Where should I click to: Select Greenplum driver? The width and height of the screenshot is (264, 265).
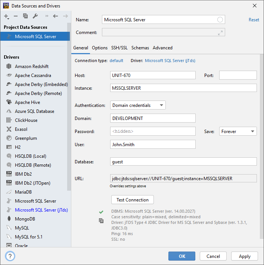pos(35,138)
